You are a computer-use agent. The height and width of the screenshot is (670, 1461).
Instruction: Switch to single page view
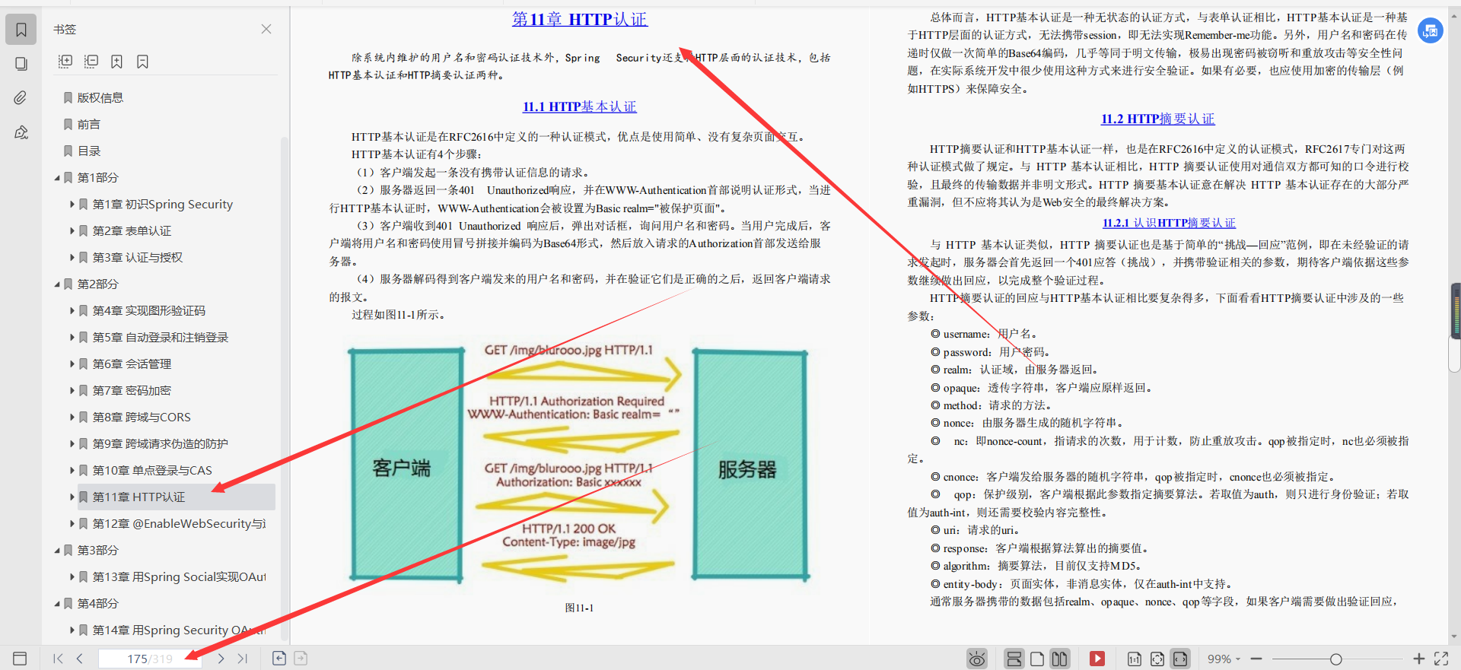coord(1037,659)
